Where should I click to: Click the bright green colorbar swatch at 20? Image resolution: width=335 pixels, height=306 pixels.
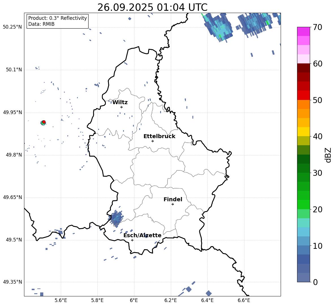click(303, 204)
